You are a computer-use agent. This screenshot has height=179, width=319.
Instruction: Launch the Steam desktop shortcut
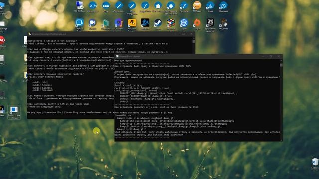point(158,23)
